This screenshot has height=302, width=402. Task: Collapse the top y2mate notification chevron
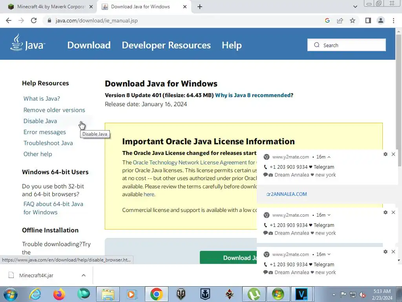pos(329,157)
